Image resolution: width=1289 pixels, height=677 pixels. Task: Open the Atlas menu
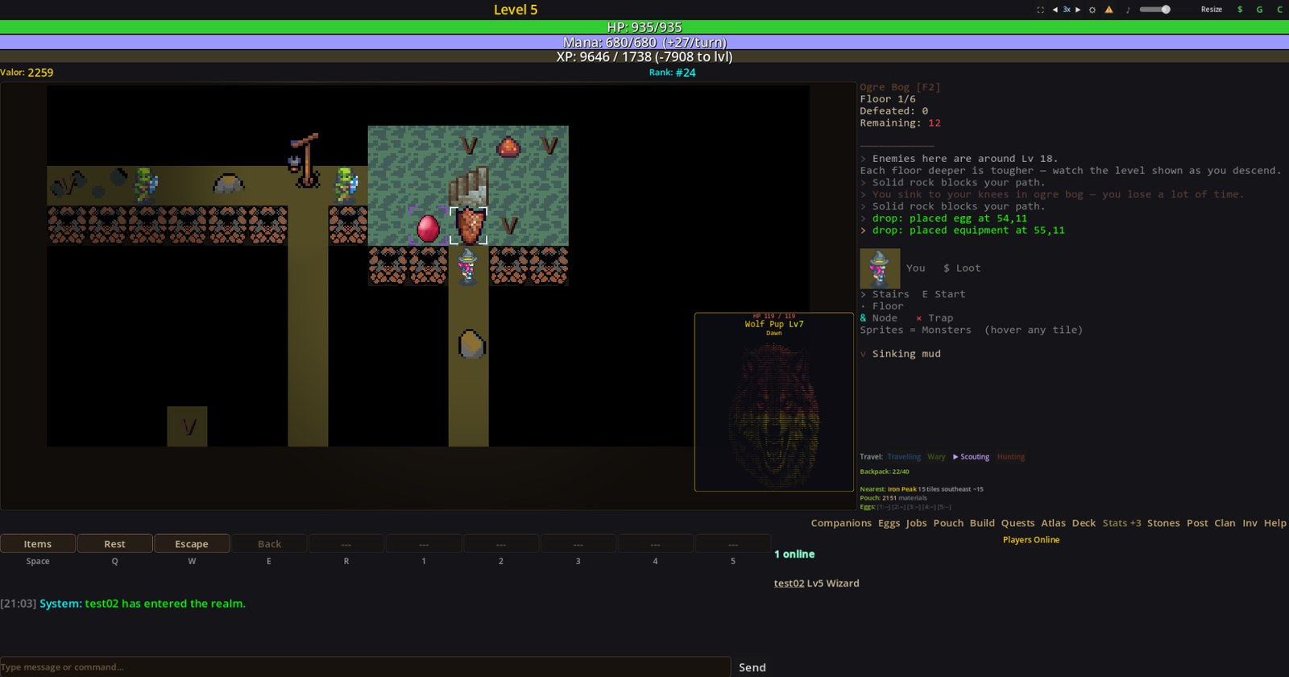pos(1053,523)
